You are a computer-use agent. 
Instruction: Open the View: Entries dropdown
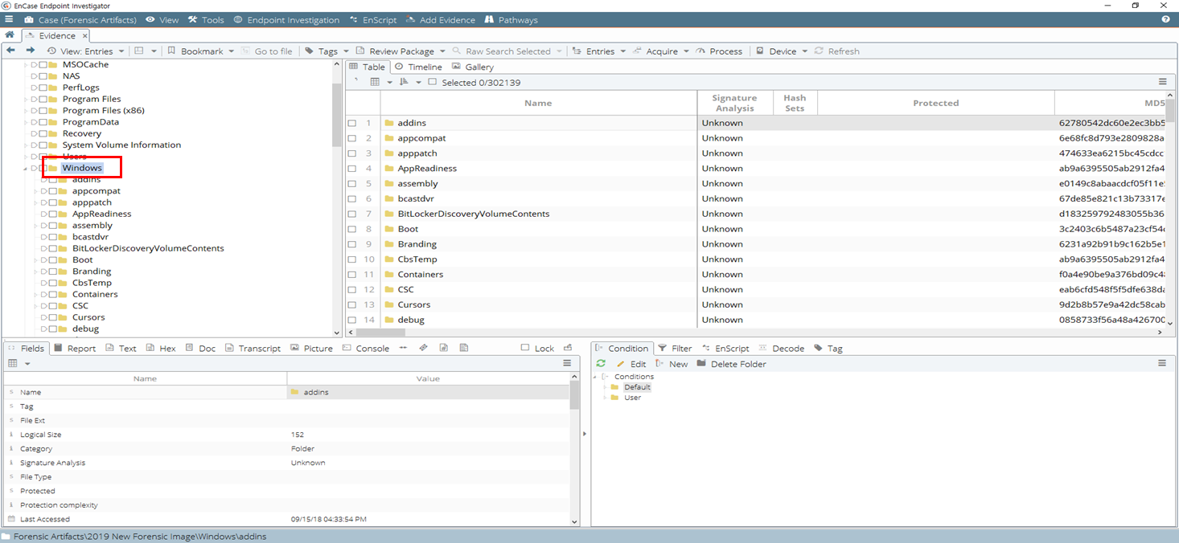85,51
